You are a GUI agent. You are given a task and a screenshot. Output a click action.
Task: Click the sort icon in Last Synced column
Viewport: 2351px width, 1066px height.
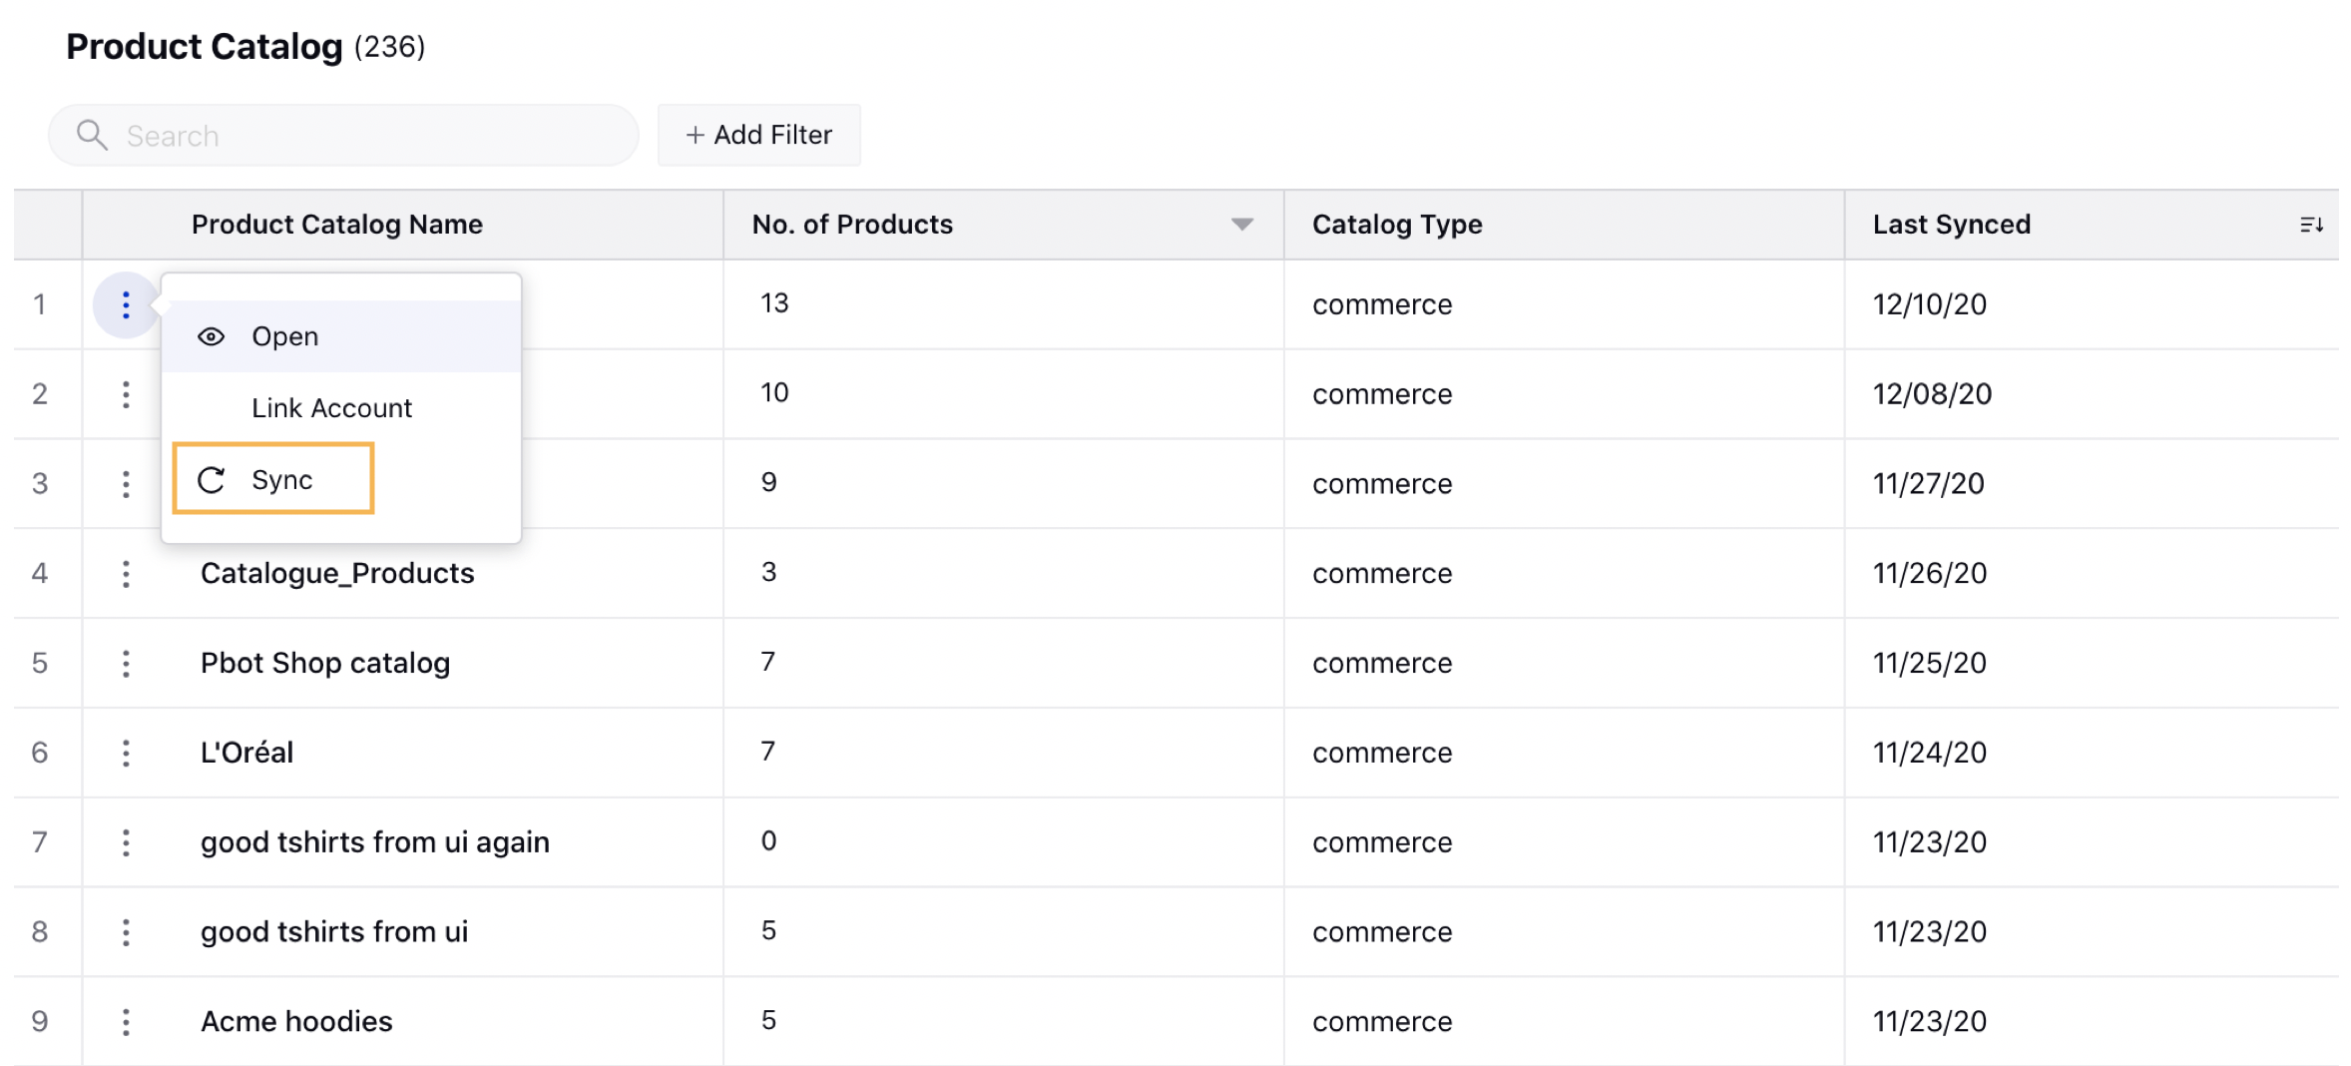[2311, 225]
